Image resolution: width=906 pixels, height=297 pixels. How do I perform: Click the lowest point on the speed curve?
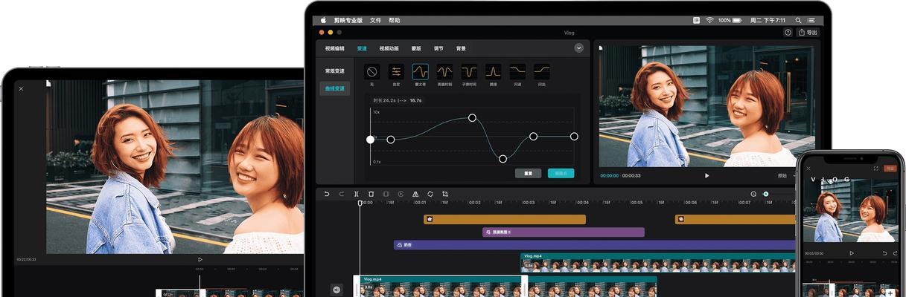click(x=503, y=158)
